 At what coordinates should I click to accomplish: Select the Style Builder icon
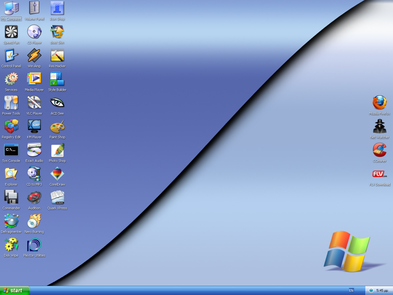pos(57,79)
